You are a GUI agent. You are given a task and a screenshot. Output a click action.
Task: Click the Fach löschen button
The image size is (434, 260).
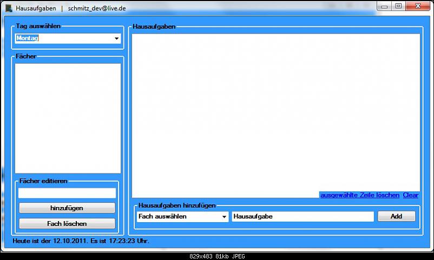(67, 223)
